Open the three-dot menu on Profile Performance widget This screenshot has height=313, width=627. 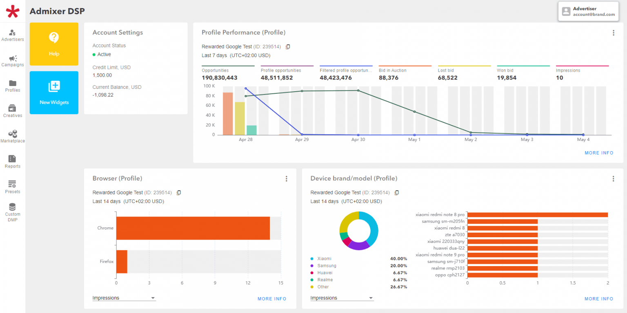[x=613, y=33]
